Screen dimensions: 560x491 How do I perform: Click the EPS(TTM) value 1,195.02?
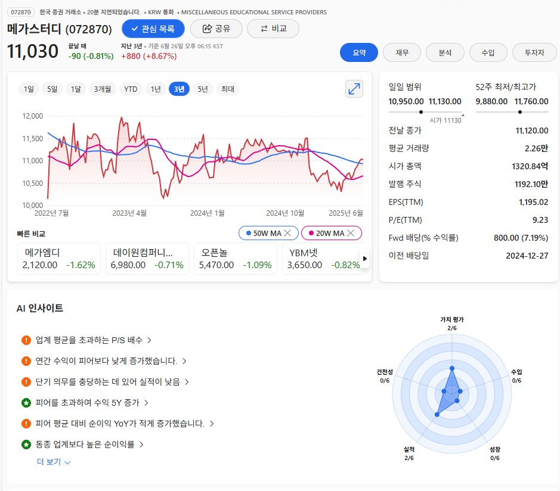pyautogui.click(x=533, y=202)
